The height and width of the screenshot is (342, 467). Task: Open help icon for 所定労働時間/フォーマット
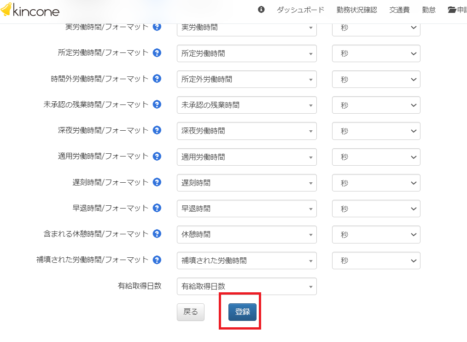tap(157, 52)
